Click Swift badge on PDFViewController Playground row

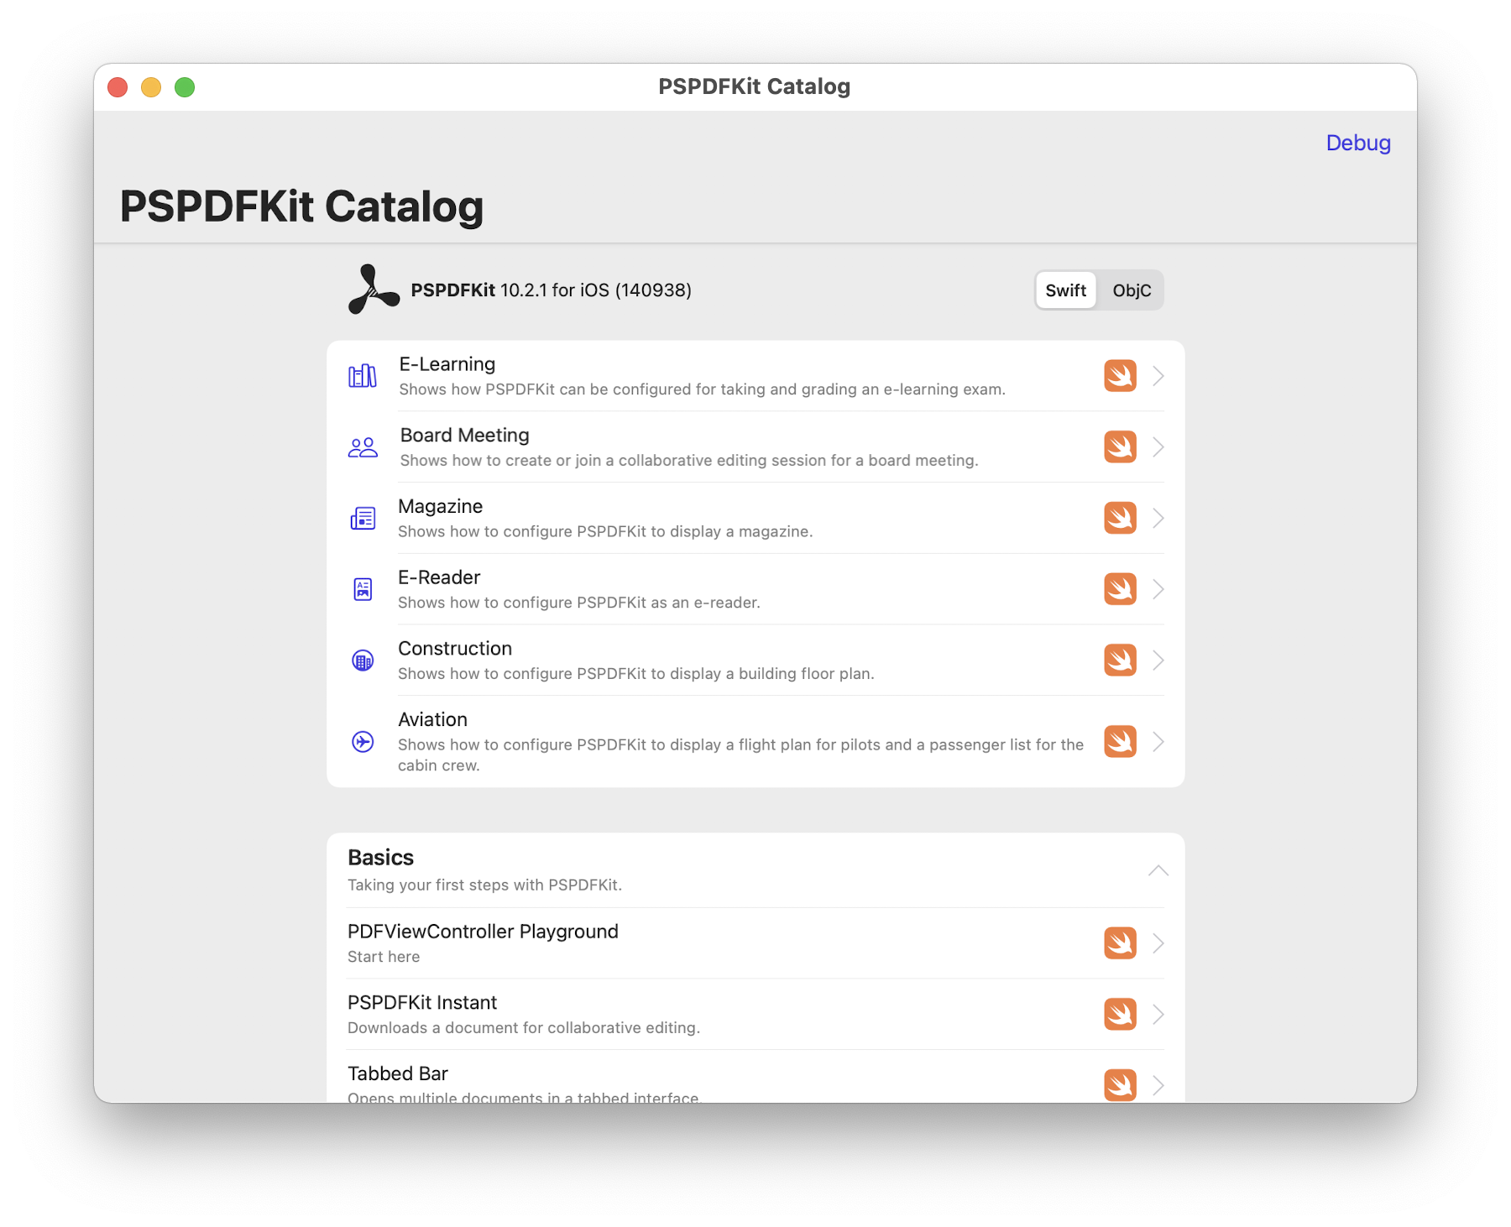point(1120,943)
